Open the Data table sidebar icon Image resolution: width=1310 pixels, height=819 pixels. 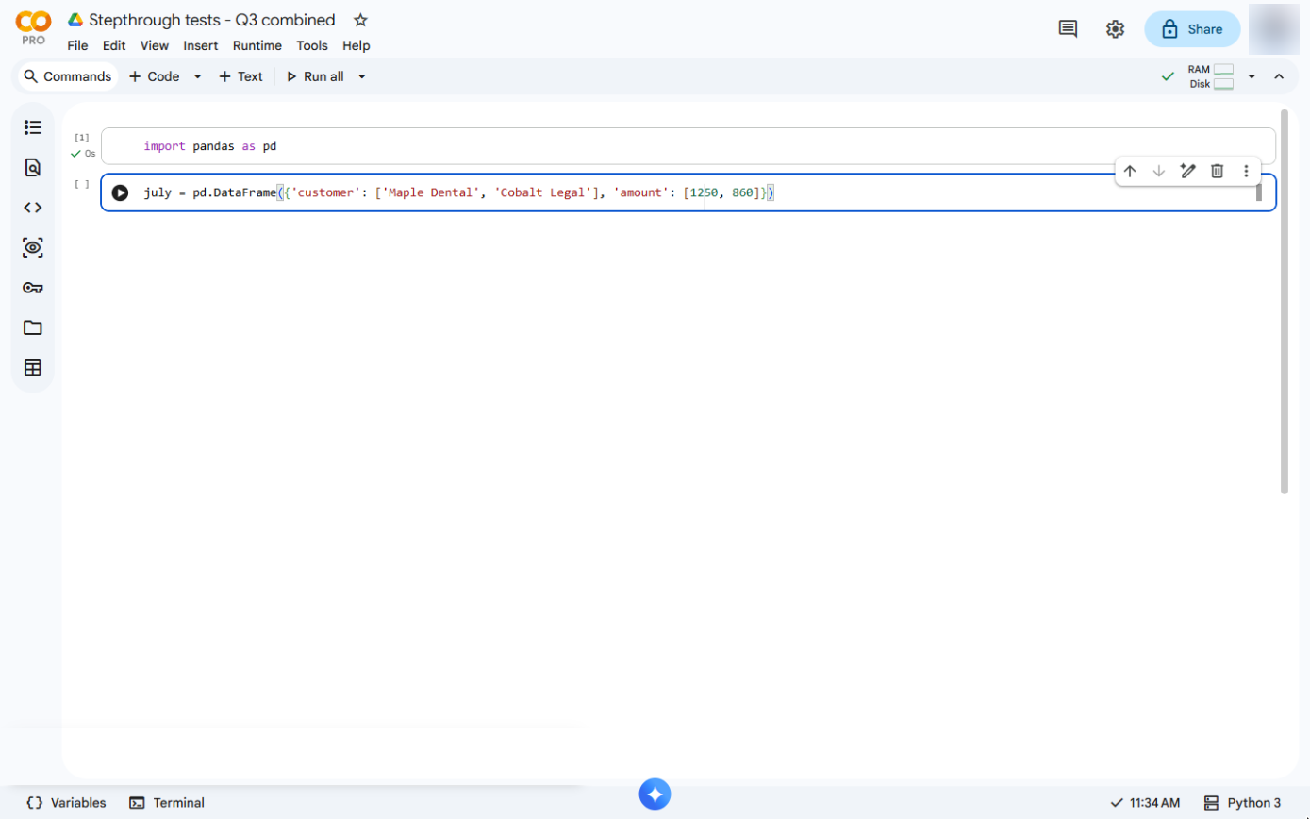click(x=33, y=368)
